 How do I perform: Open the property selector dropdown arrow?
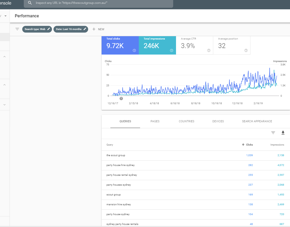[5, 16]
